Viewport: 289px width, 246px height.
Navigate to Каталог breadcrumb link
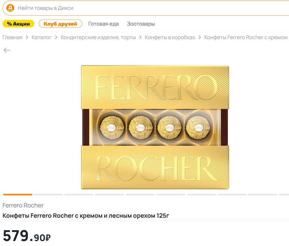tap(42, 38)
